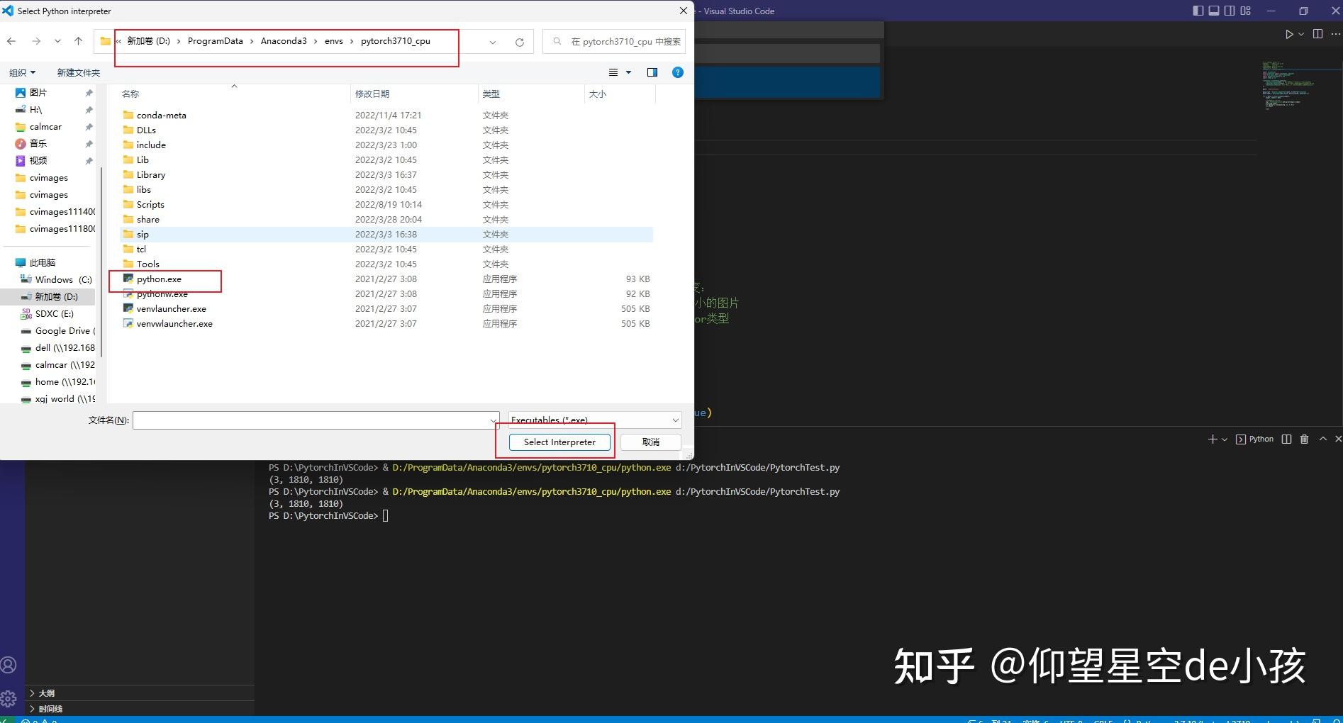
Task: Toggle the primary sidebar visibility
Action: [1198, 11]
